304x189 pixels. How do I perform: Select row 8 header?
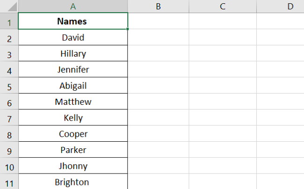point(9,134)
